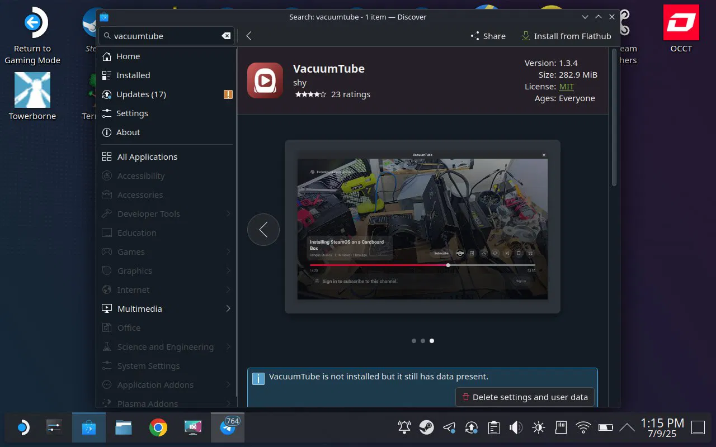Open the removable storage tray icon
The width and height of the screenshot is (716, 447).
[x=561, y=428]
